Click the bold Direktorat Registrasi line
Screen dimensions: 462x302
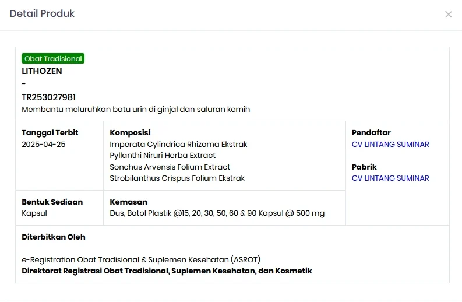click(x=167, y=271)
